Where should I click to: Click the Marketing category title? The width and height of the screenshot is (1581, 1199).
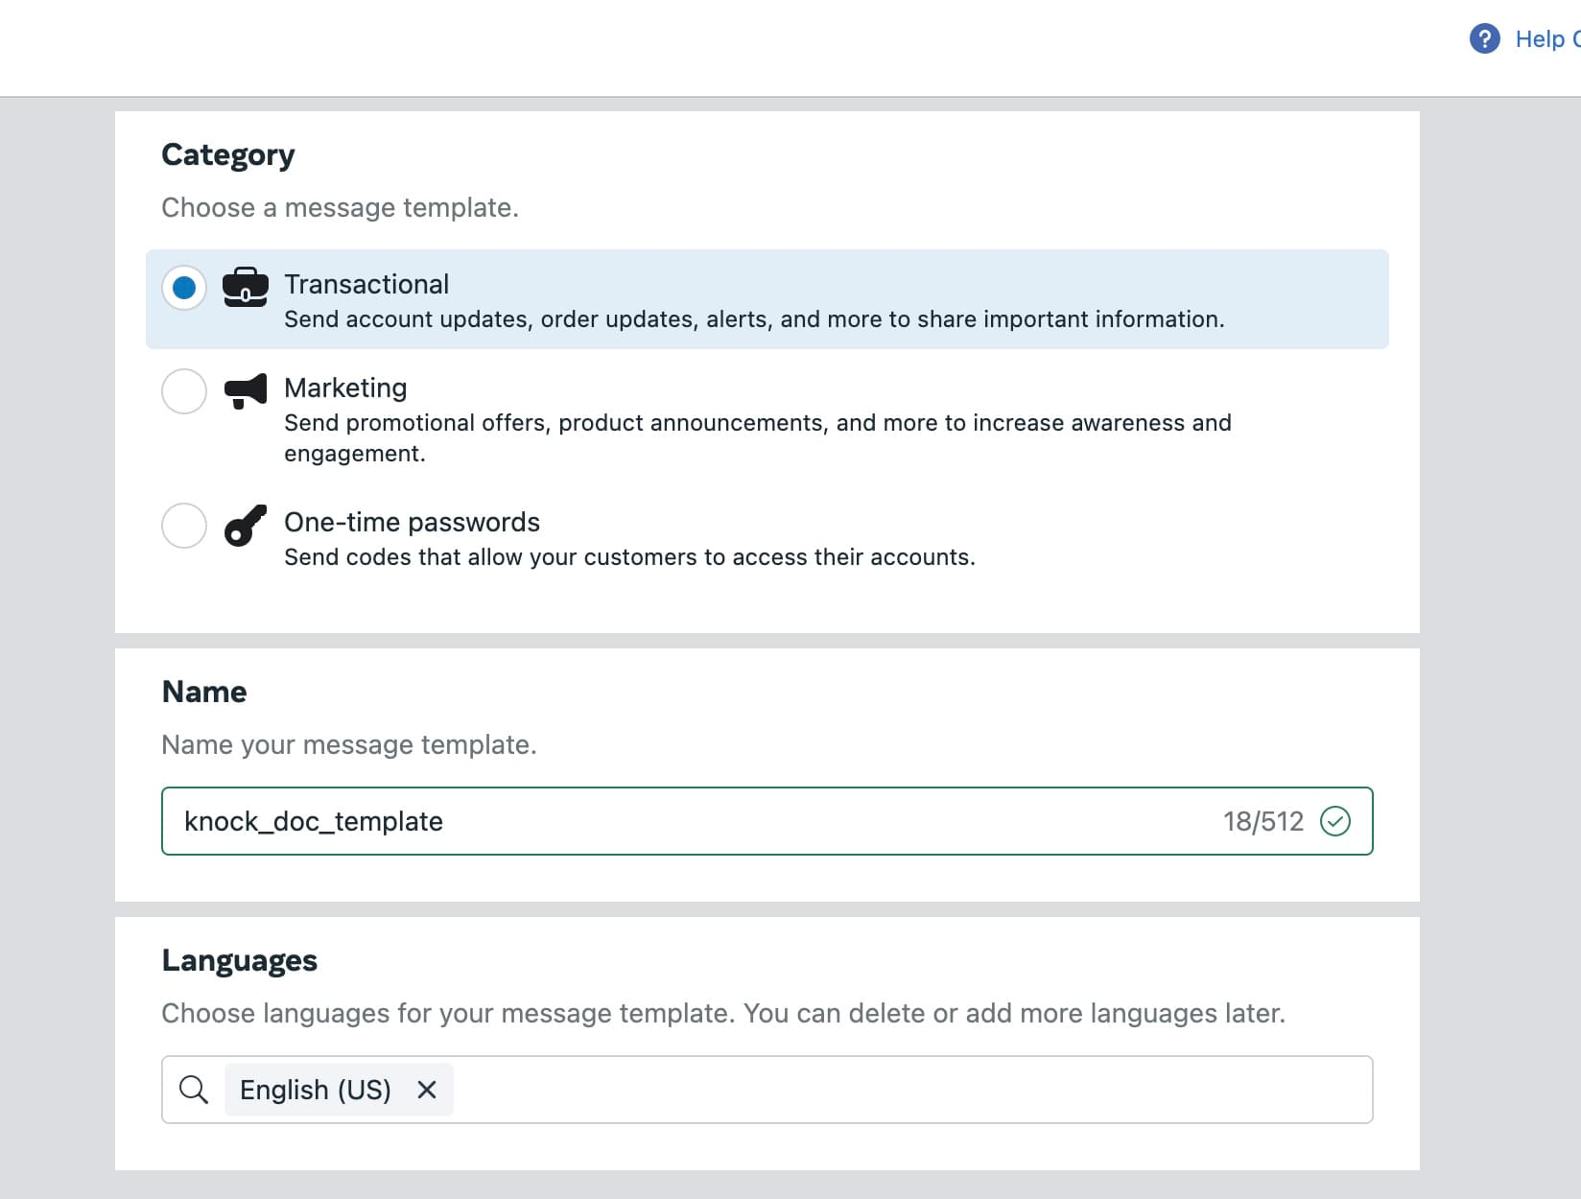click(345, 388)
